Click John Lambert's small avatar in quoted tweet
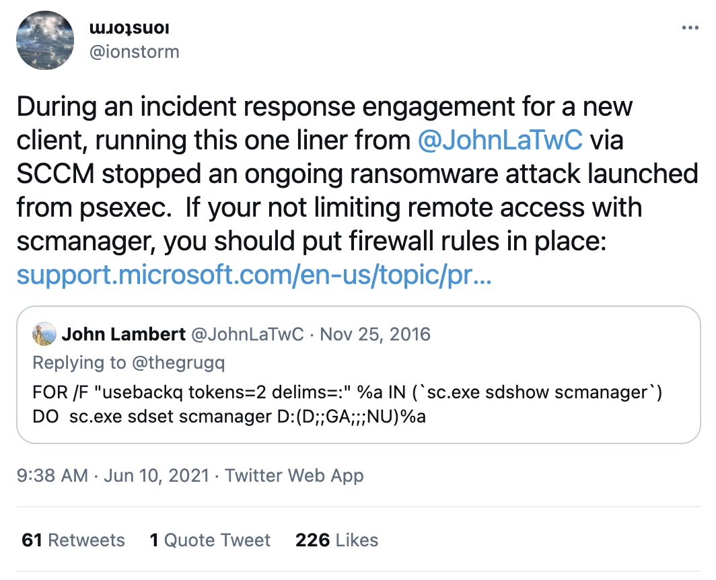The width and height of the screenshot is (716, 580). point(44,334)
